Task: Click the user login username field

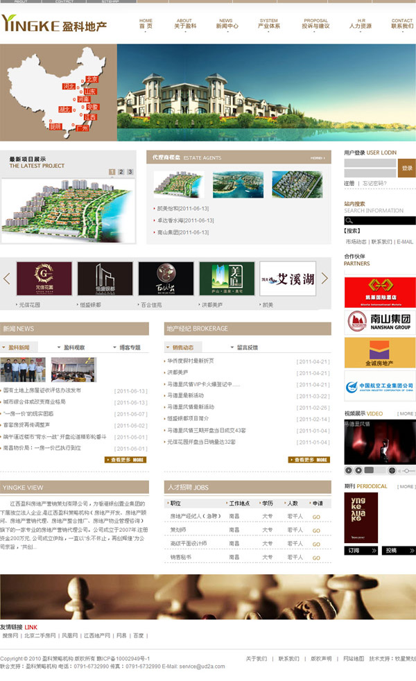Action: 370,163
